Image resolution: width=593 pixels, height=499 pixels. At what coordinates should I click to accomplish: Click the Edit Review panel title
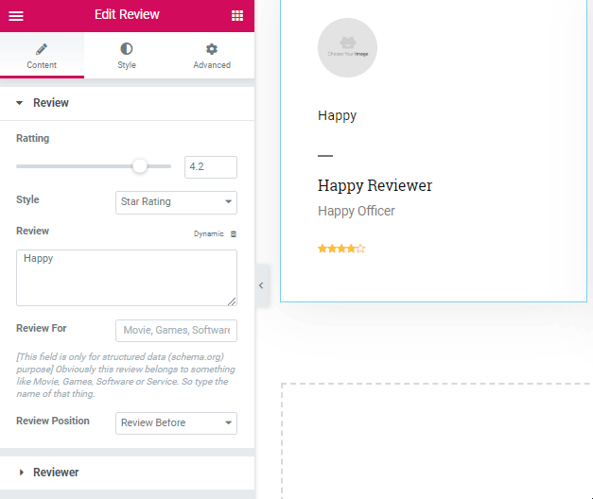[127, 14]
